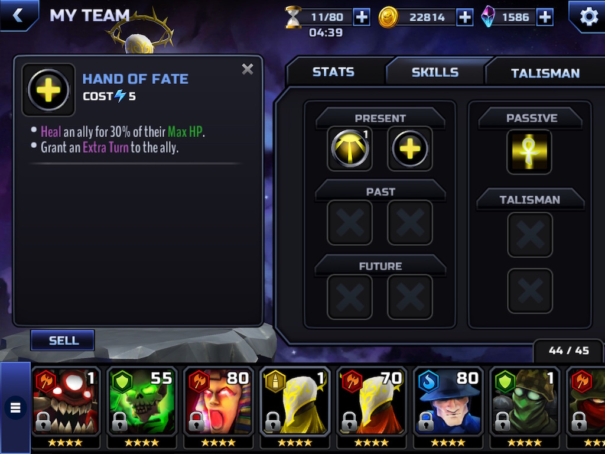
Task: Select the level 80 pharaoh character
Action: [219, 407]
